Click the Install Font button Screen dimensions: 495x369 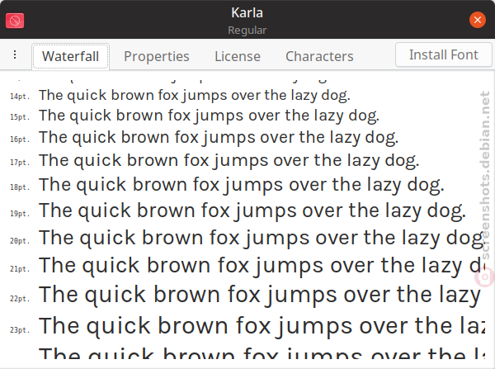pyautogui.click(x=444, y=54)
